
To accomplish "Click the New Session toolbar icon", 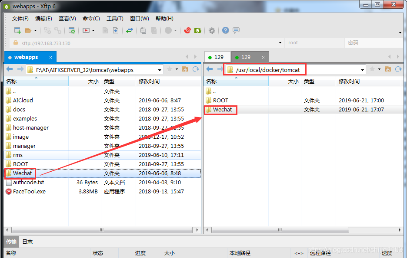I will click(17, 30).
